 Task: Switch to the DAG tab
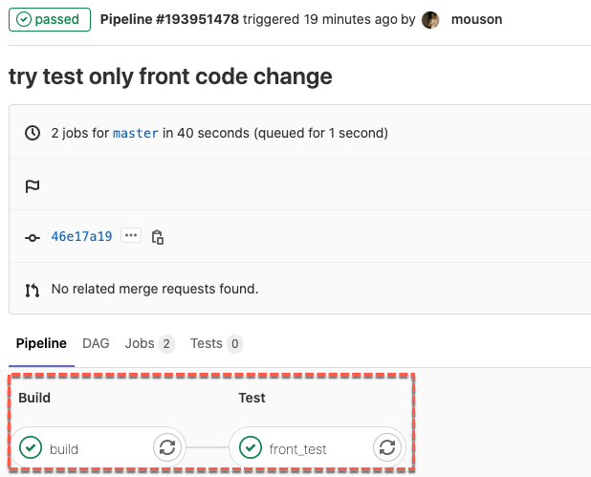(96, 343)
